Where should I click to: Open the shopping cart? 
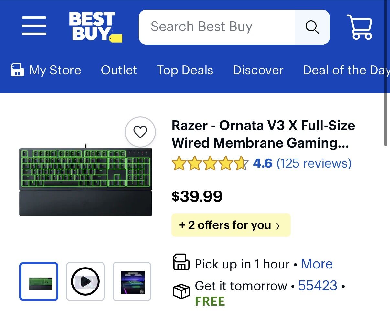tap(360, 27)
